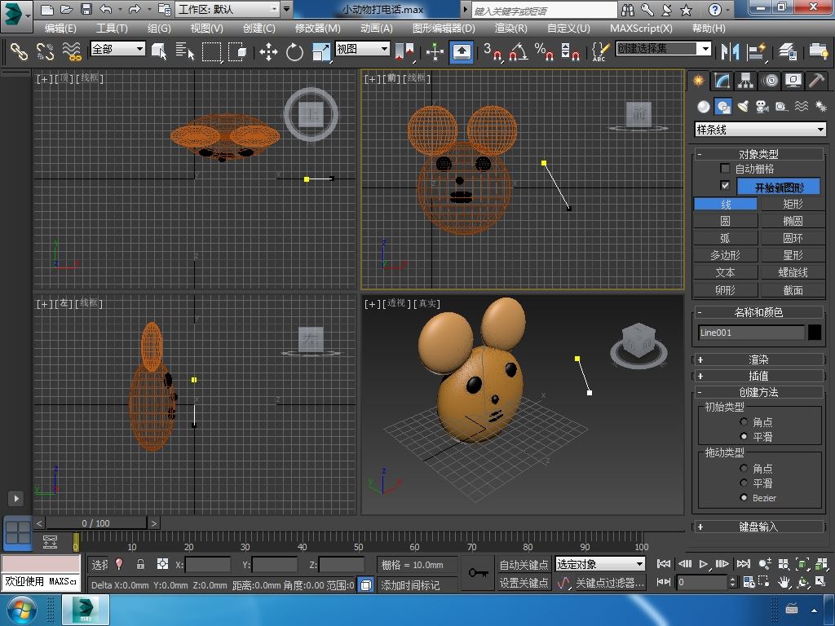Image resolution: width=835 pixels, height=626 pixels.
Task: Click the Unlink Selection tool
Action: click(x=46, y=51)
